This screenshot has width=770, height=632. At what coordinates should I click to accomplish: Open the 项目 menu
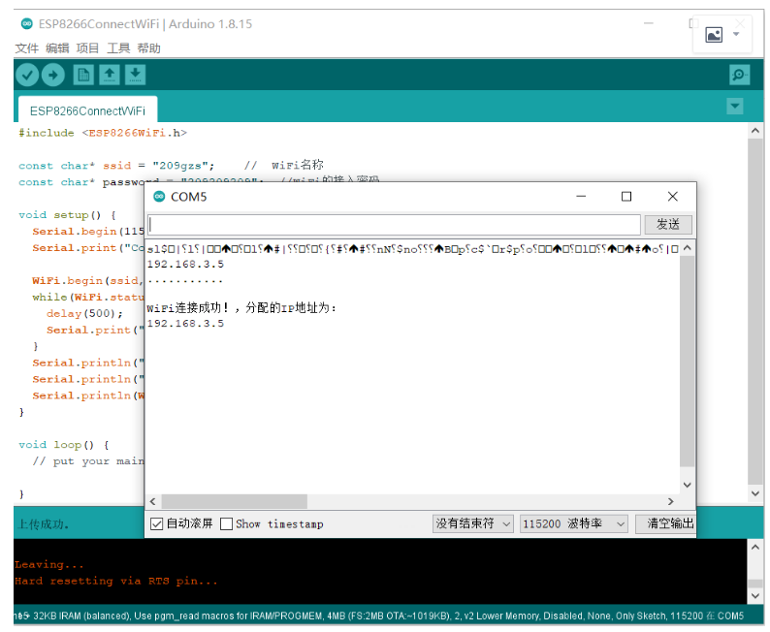[87, 48]
